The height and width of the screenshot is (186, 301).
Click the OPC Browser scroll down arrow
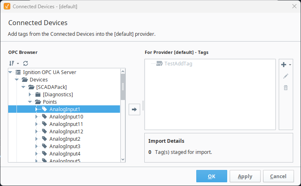(123, 159)
